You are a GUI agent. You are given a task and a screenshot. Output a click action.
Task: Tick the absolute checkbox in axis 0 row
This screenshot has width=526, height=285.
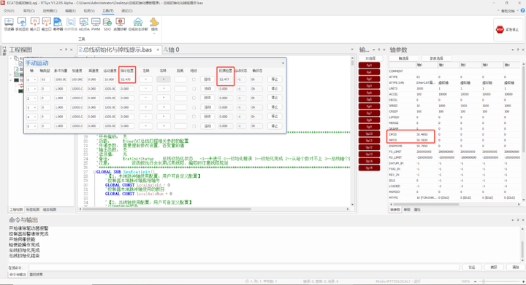pyautogui.click(x=194, y=79)
